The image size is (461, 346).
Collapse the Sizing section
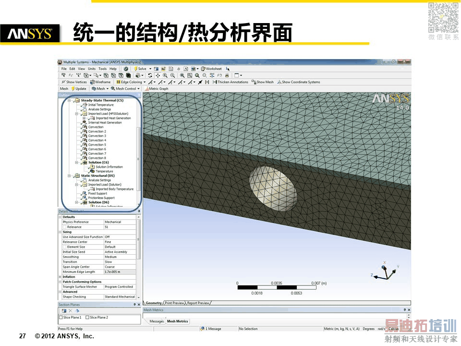(60, 232)
